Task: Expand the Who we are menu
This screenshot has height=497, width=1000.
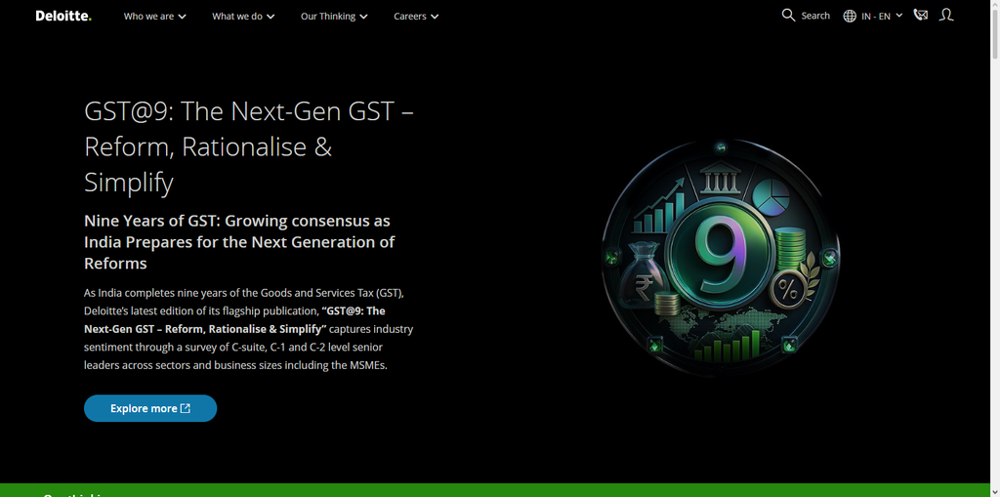Action: pyautogui.click(x=155, y=16)
